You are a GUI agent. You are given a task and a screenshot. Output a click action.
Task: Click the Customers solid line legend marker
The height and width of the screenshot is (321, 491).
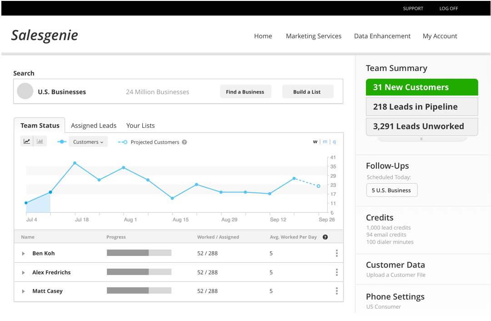tap(62, 142)
